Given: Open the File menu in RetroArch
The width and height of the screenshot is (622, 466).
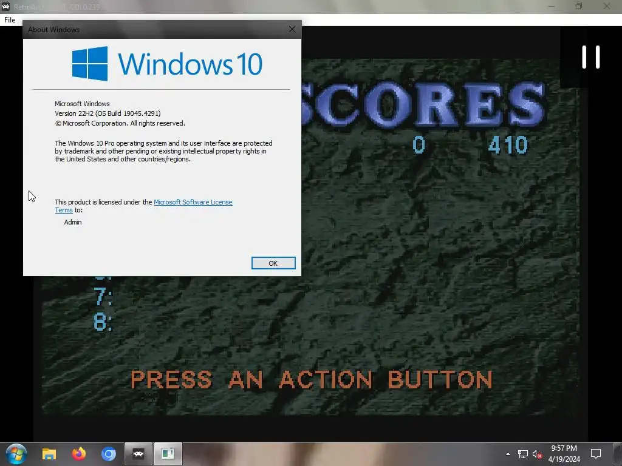Looking at the screenshot, I should pyautogui.click(x=10, y=20).
